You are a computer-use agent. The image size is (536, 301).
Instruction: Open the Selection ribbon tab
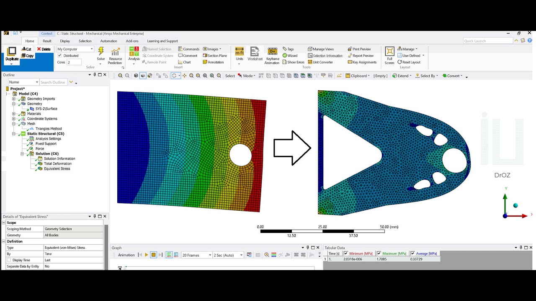click(x=85, y=41)
